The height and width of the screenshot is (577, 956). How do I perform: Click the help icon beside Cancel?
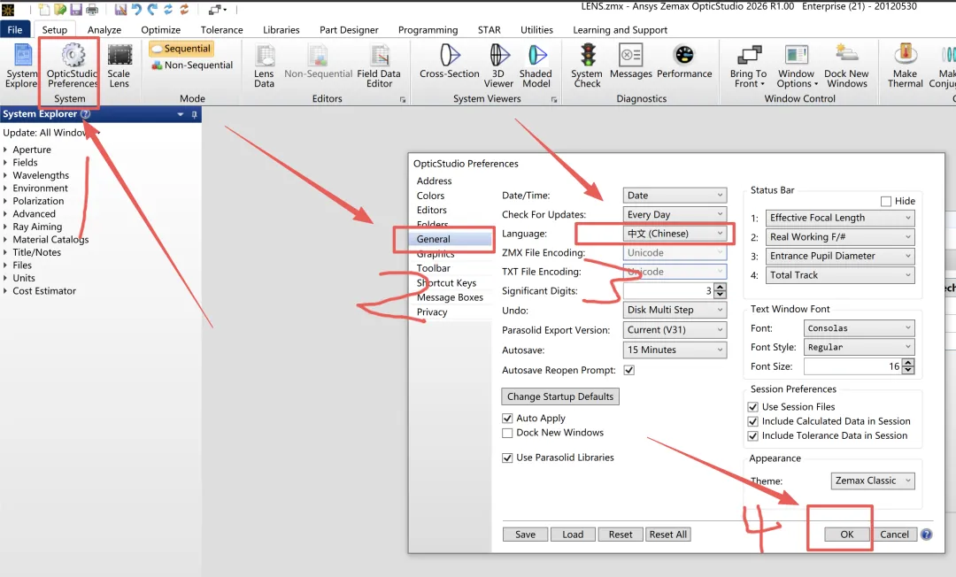pyautogui.click(x=926, y=535)
